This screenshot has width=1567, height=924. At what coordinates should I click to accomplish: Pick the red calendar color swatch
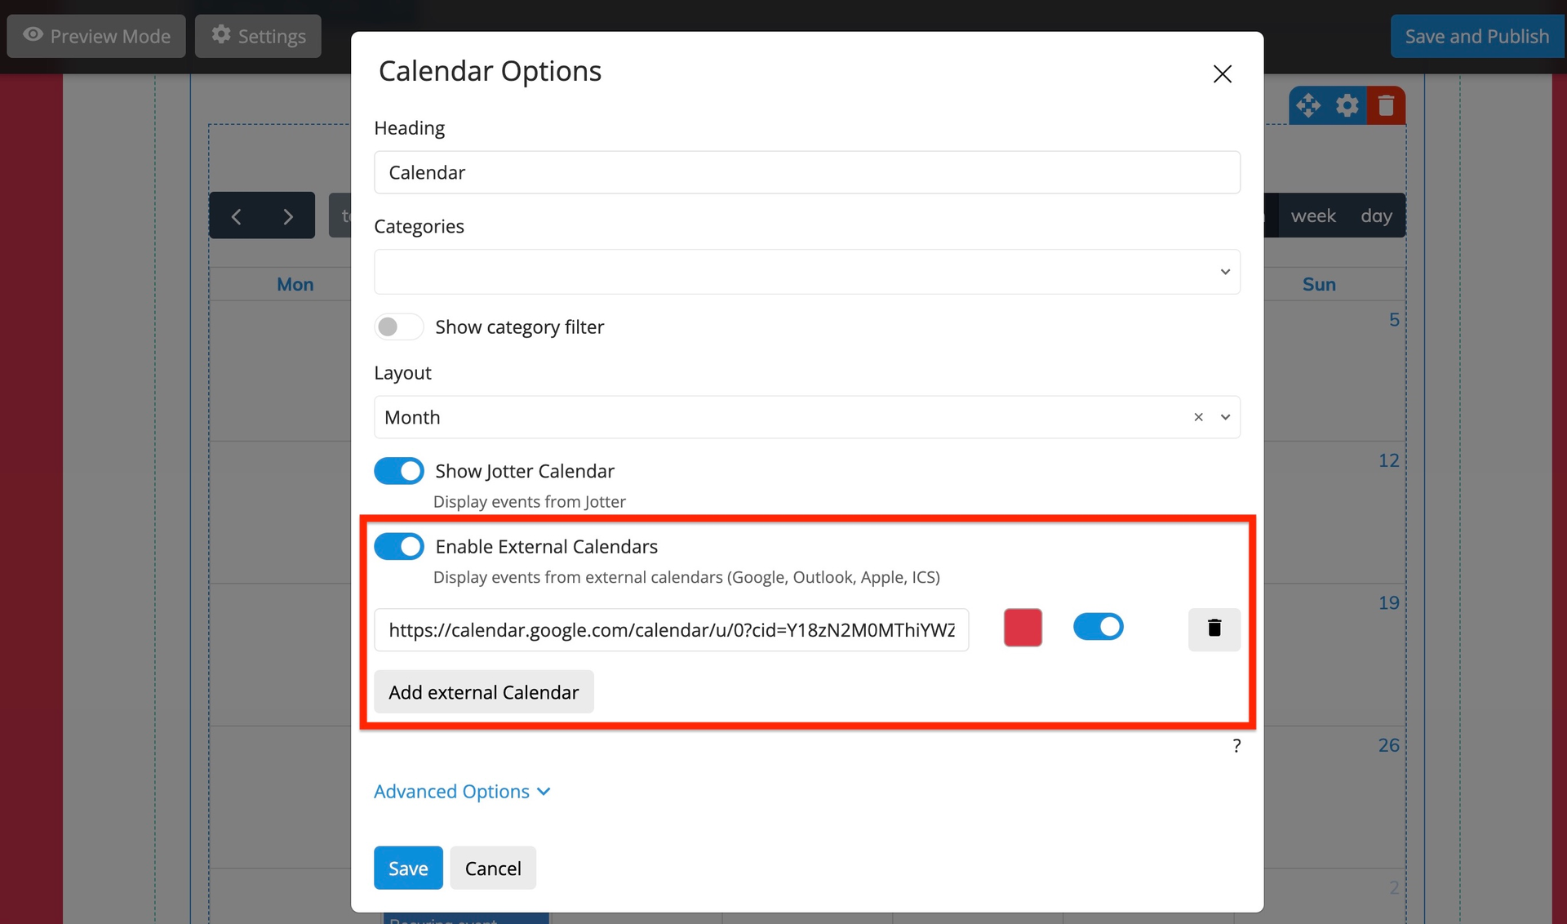(1023, 628)
